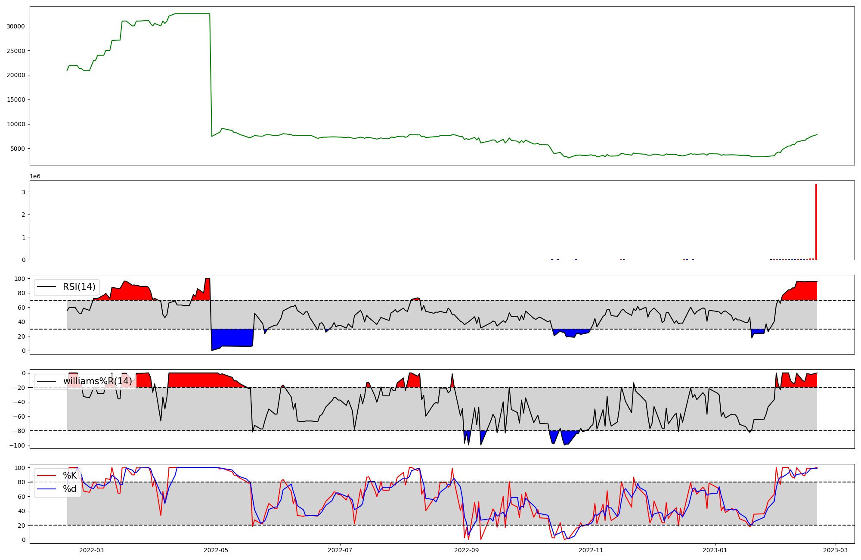Click the -100 Williams %R axis tick
The height and width of the screenshot is (560, 861).
pyautogui.click(x=17, y=445)
